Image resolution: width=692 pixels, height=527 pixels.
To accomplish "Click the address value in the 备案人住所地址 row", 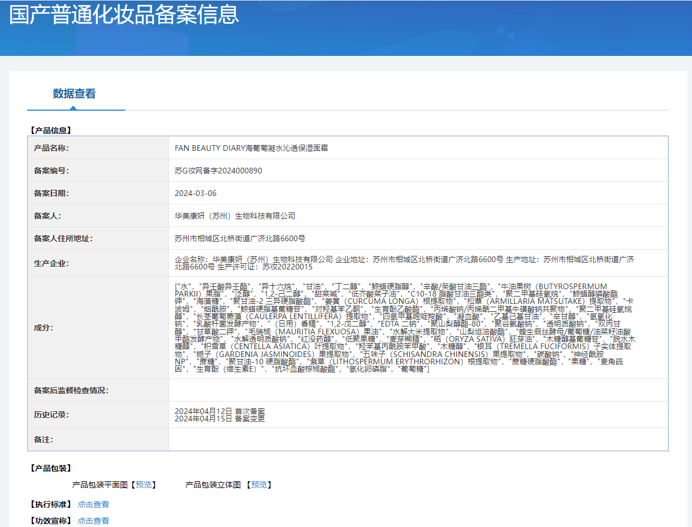I will point(240,238).
